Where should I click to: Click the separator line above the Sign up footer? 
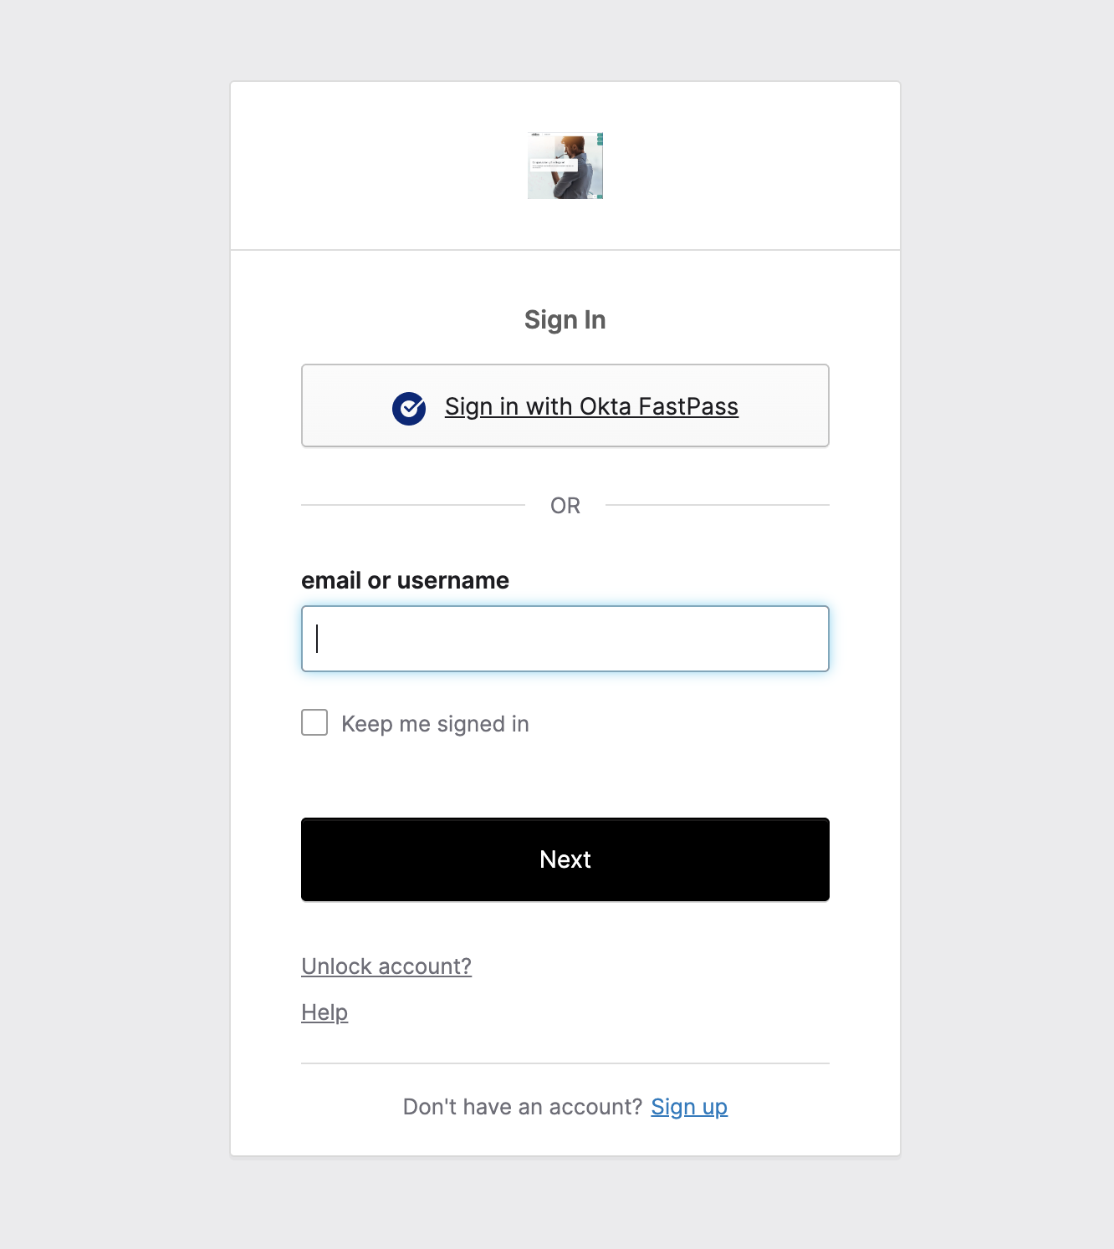[x=565, y=1063]
